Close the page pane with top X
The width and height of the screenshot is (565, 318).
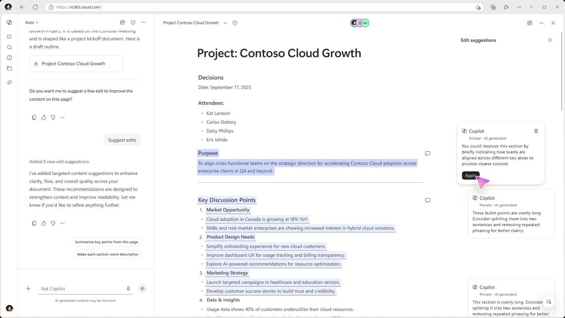(x=553, y=23)
